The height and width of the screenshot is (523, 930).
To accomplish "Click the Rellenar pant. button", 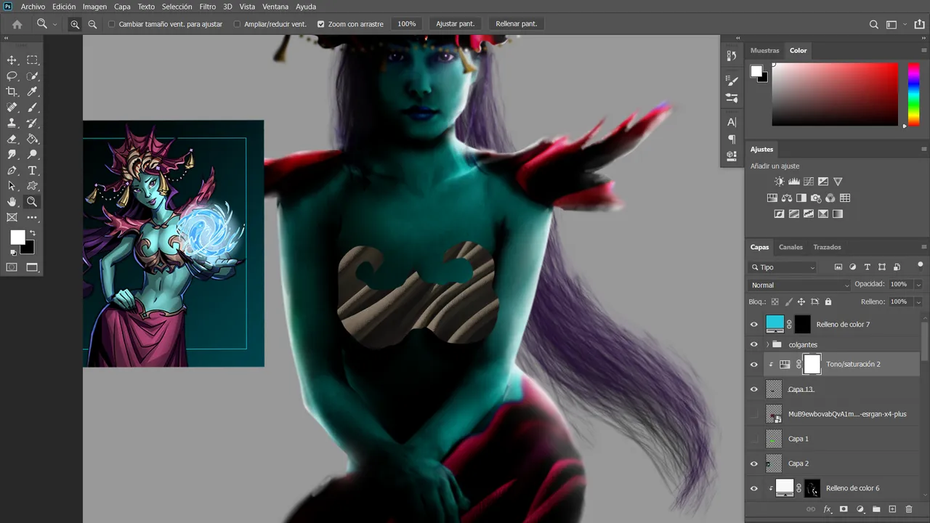I will (x=516, y=24).
